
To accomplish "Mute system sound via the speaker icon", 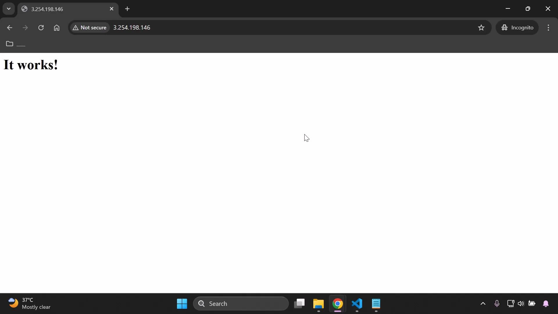I will pos(521,304).
